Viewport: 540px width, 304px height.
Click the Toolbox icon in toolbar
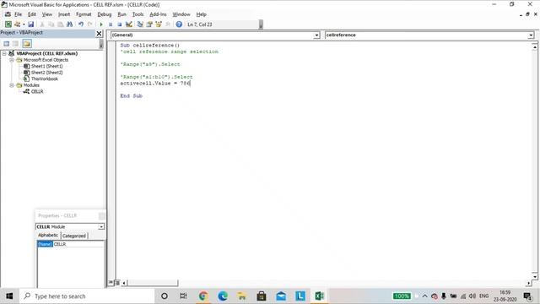click(x=168, y=24)
